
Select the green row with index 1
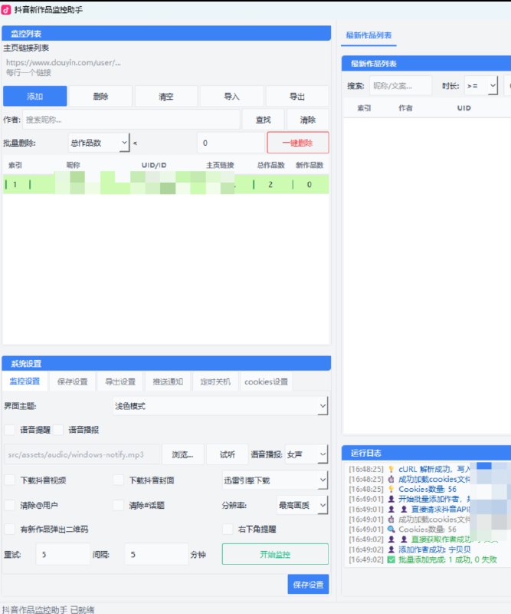[165, 184]
